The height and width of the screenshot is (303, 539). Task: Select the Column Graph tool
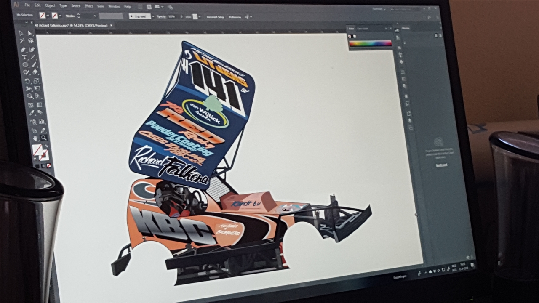(x=42, y=121)
